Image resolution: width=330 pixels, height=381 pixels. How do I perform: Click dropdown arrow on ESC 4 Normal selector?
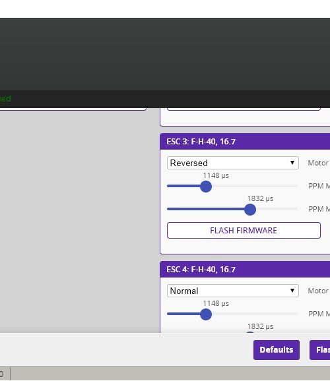click(292, 291)
